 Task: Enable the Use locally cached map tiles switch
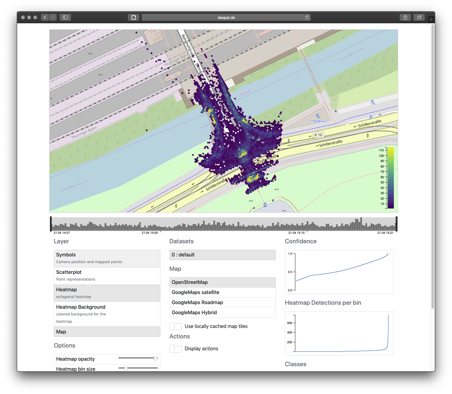[176, 326]
